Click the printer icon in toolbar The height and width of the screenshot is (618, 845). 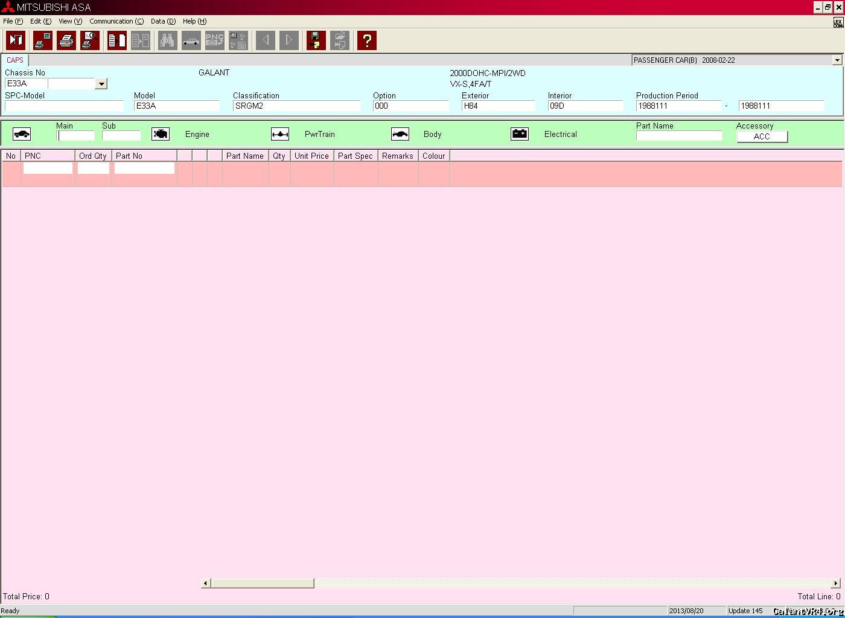pos(66,40)
